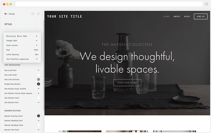Expand the Nav Link Font option
Screen dimensions: 211x133
(x=22, y=70)
